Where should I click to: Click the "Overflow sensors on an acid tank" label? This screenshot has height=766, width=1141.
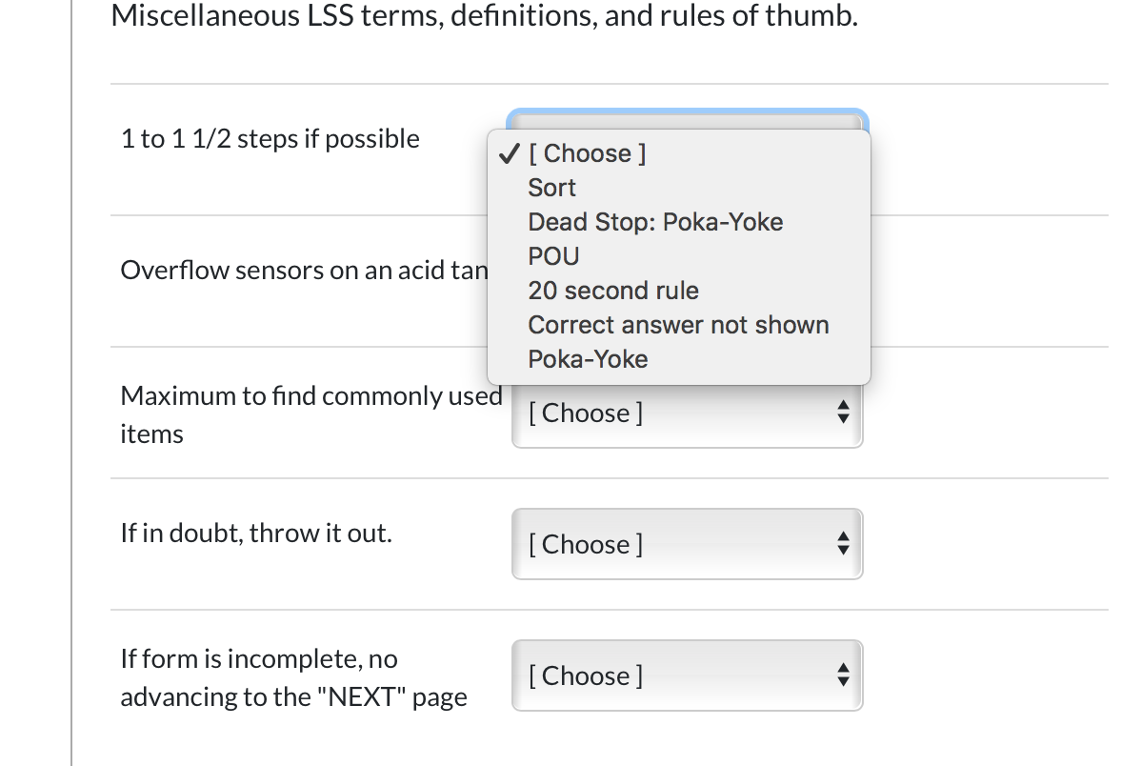(x=305, y=270)
